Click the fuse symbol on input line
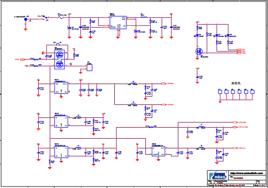 61,17
